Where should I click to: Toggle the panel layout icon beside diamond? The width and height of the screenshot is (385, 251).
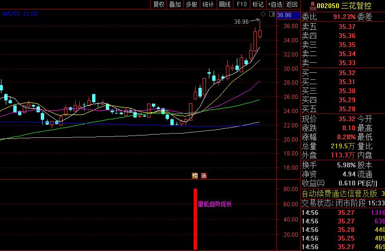tap(272, 14)
